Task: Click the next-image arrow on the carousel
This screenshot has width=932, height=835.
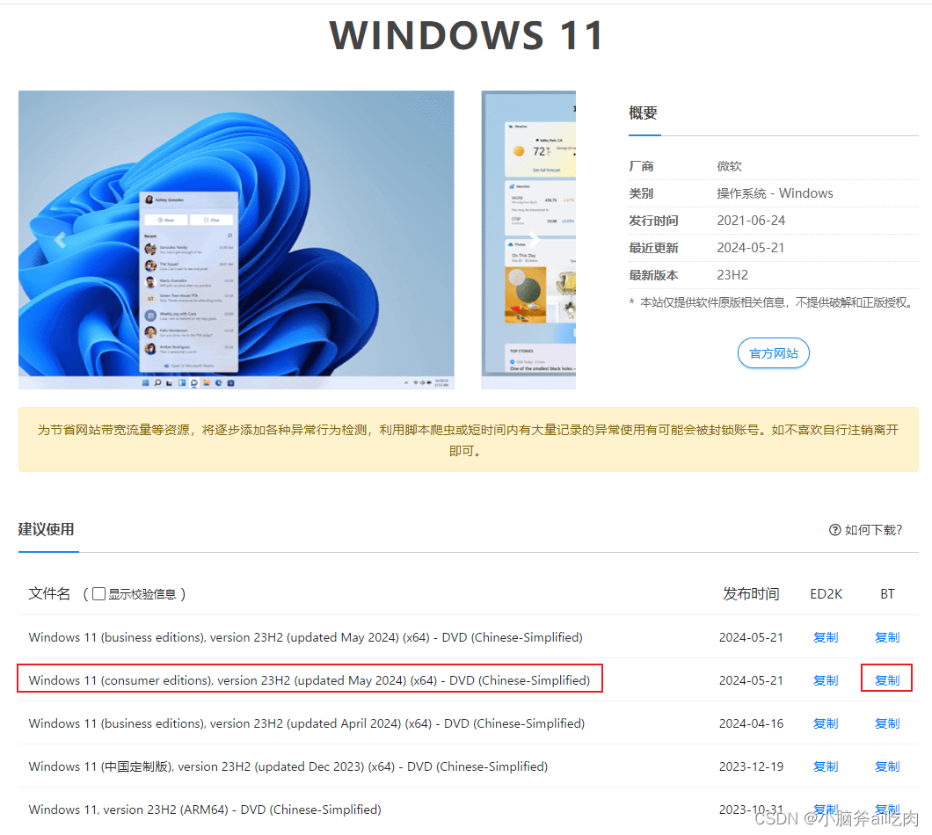Action: 535,239
